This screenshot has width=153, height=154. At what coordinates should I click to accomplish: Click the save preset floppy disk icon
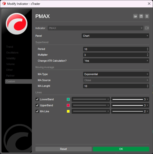(x=141, y=16)
